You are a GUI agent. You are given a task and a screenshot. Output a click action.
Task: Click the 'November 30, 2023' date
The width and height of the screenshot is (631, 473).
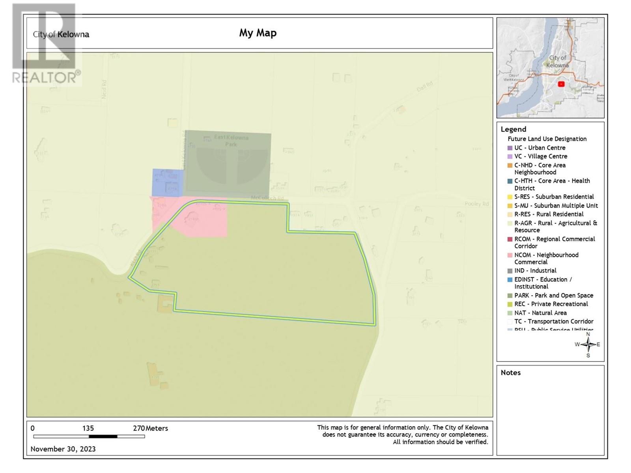pos(63,449)
